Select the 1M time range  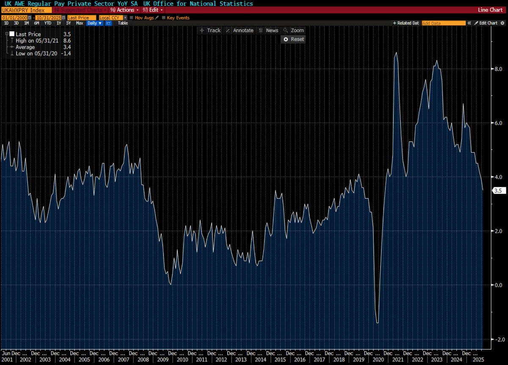tap(27, 23)
